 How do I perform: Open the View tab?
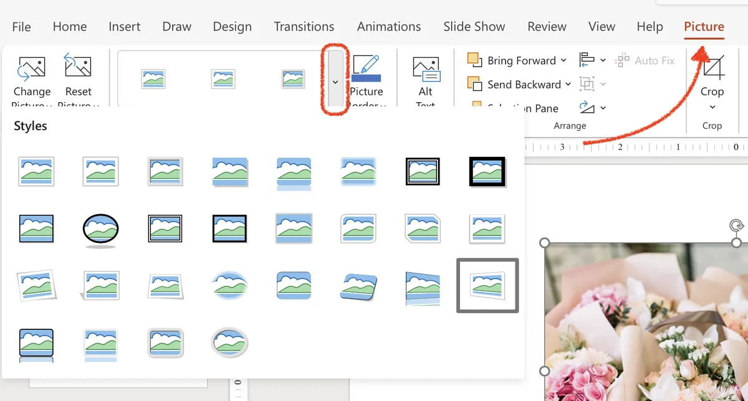pos(602,27)
